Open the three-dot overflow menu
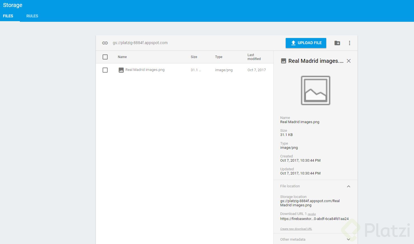The height and width of the screenshot is (244, 414). coord(349,43)
